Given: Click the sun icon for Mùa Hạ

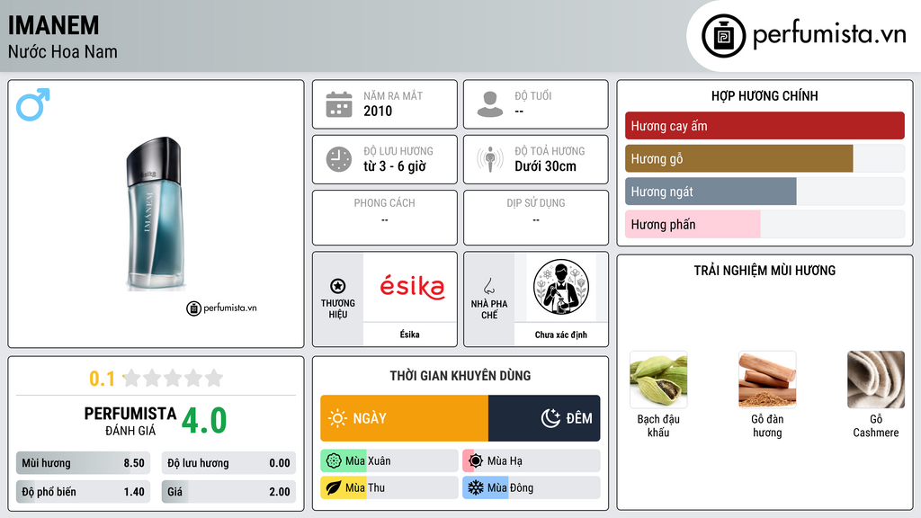Looking at the screenshot, I should [x=476, y=461].
